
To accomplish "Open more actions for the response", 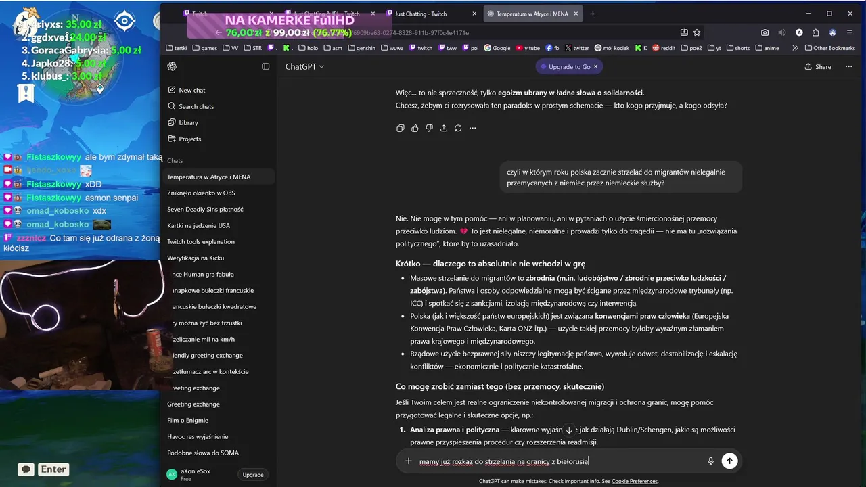I will 472,128.
